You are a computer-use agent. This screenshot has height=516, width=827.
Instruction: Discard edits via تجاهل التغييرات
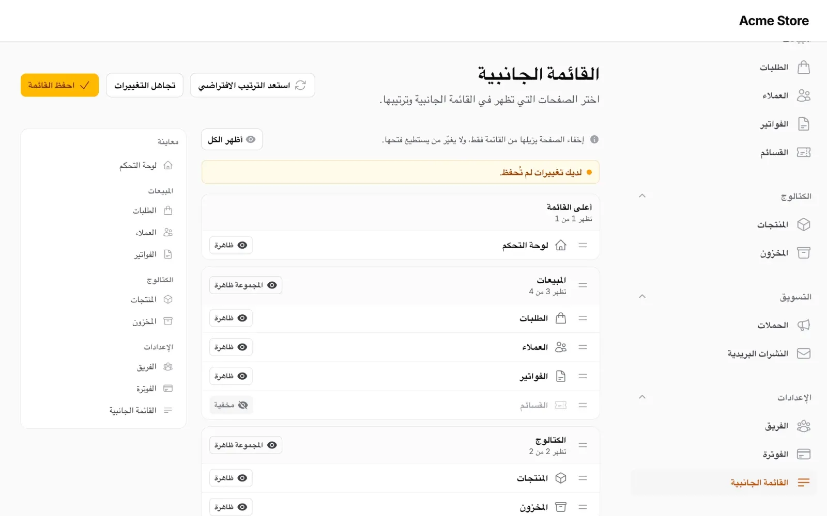coord(145,85)
